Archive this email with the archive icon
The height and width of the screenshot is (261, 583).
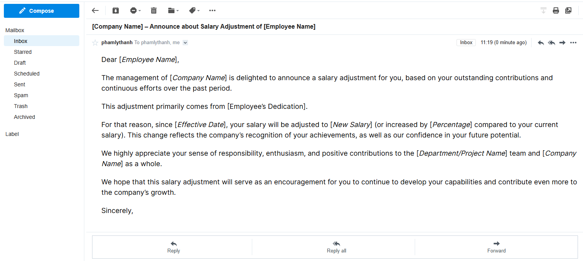pos(116,11)
